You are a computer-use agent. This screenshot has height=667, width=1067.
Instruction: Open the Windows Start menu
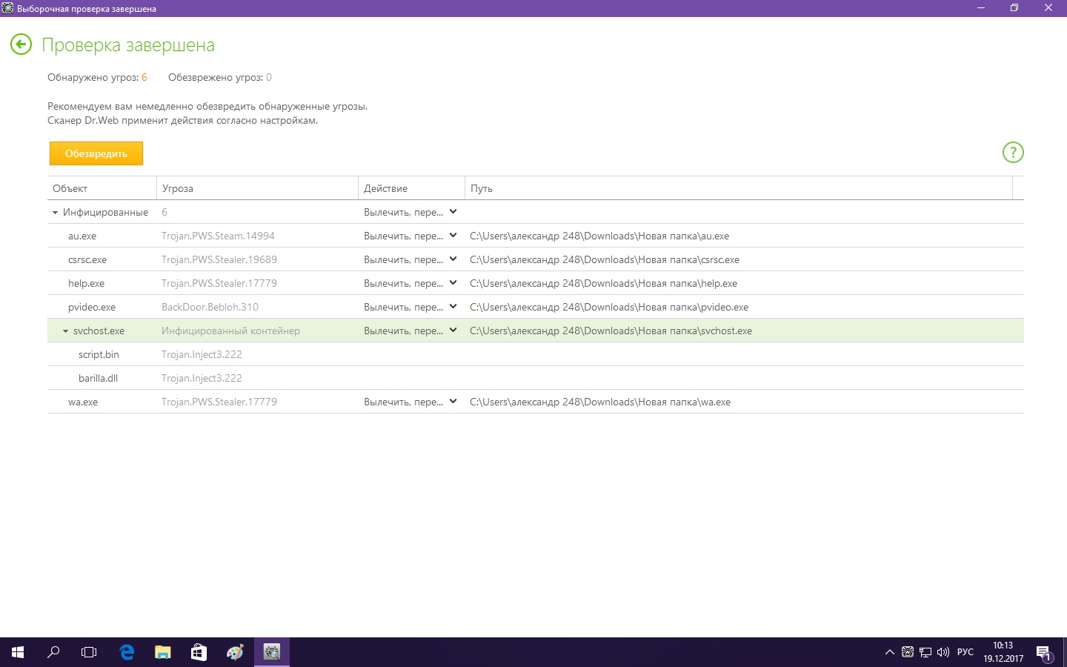point(18,652)
